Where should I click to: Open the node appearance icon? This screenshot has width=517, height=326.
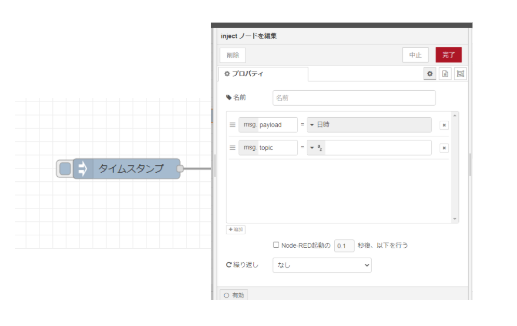click(x=460, y=74)
